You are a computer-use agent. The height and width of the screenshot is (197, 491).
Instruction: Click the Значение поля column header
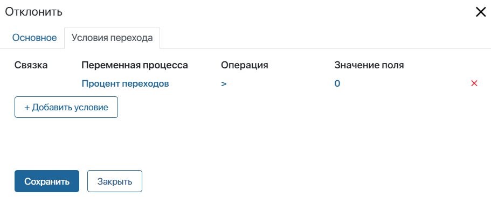[x=369, y=65]
